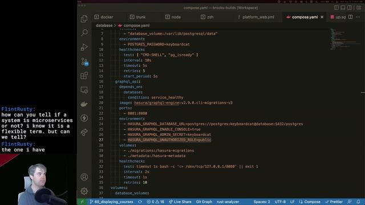
Task: Click the POSTGRES_PASSWORD=keyboardcat value
Action: click(x=159, y=44)
